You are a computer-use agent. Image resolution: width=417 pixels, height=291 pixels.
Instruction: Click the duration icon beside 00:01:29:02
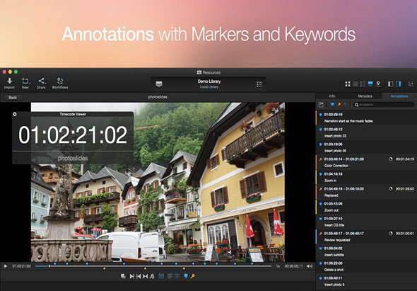(x=391, y=188)
